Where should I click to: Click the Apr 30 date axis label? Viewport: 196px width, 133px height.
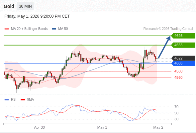[40, 127]
